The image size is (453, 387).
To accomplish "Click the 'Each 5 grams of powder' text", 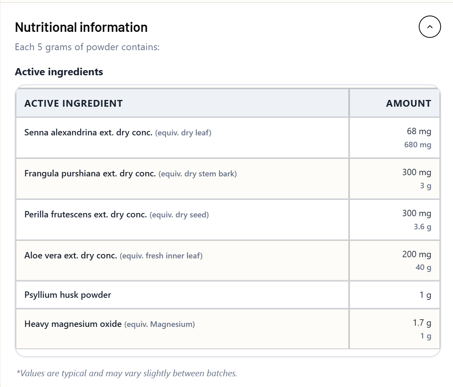I will point(87,47).
